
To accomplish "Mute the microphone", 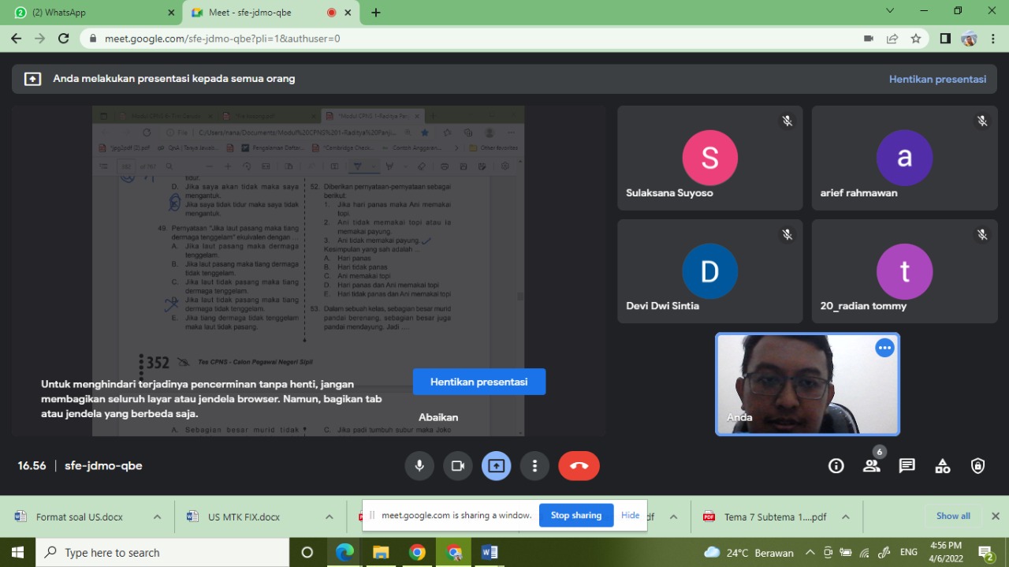I will click(x=419, y=466).
